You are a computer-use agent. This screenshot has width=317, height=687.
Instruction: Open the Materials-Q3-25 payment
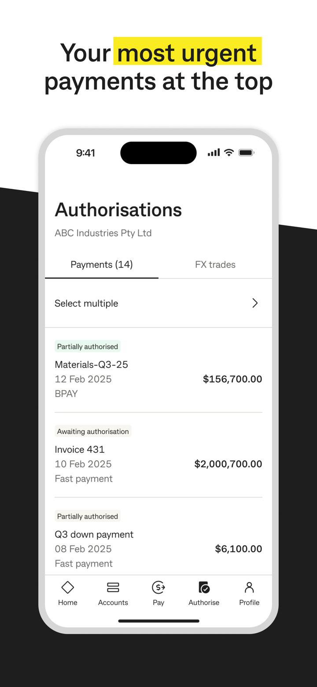92,365
